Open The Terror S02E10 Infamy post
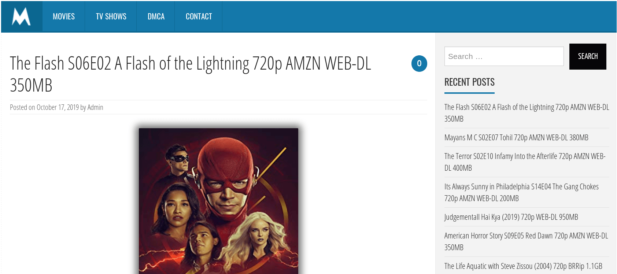 point(525,162)
